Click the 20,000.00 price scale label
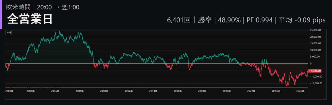Image resolution: width=332 pixels, height=105 pixels. 315,37
